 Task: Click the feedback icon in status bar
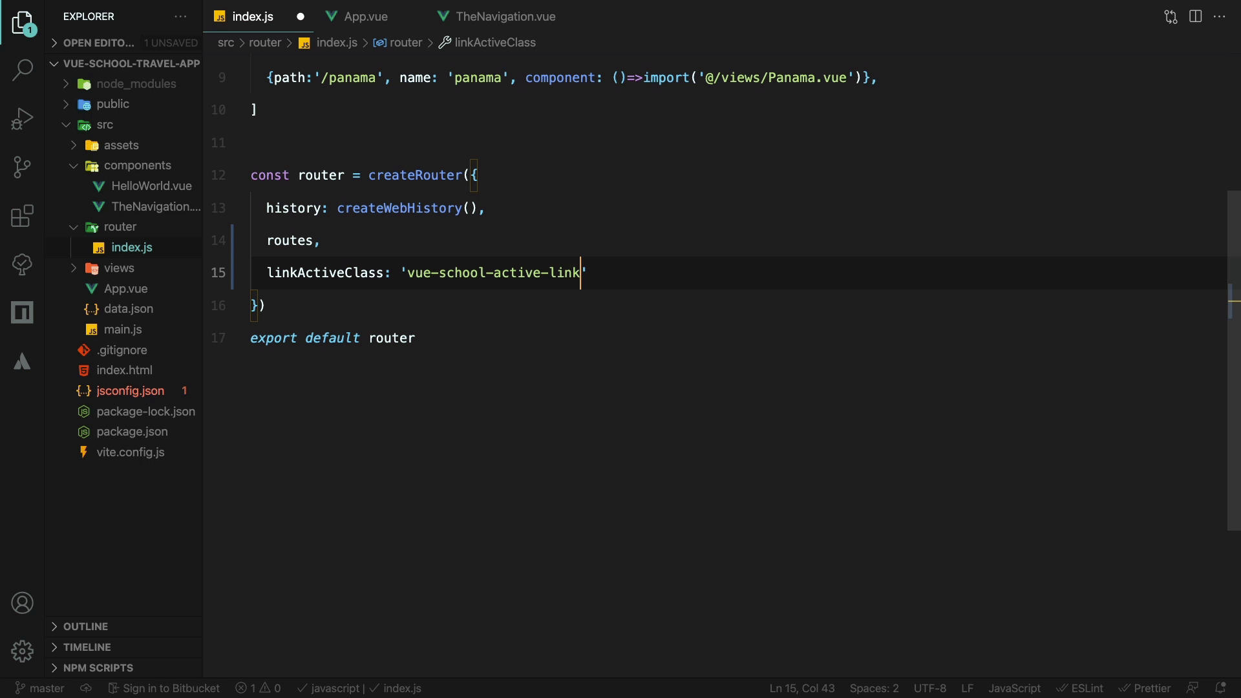[x=1193, y=688]
